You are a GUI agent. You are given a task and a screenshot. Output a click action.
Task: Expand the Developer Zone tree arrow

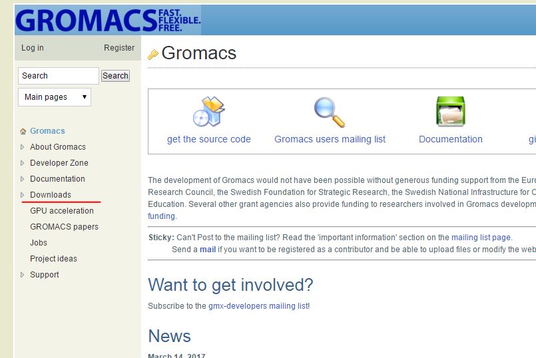22,163
